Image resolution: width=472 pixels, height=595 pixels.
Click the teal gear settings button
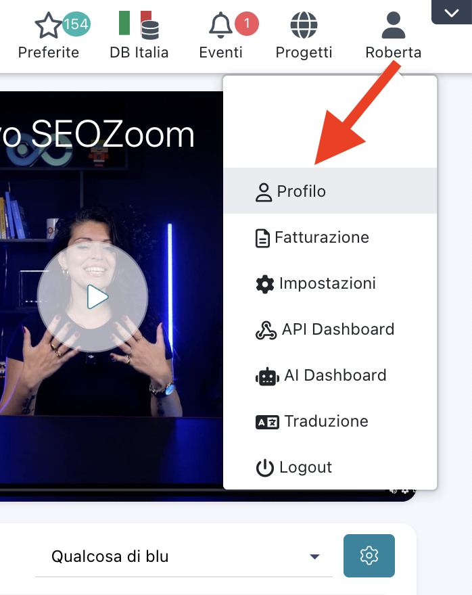pyautogui.click(x=369, y=556)
